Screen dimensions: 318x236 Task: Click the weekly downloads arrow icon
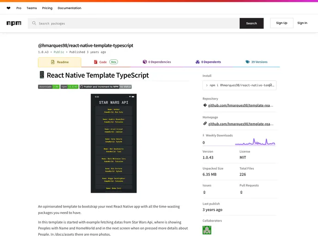(203, 136)
